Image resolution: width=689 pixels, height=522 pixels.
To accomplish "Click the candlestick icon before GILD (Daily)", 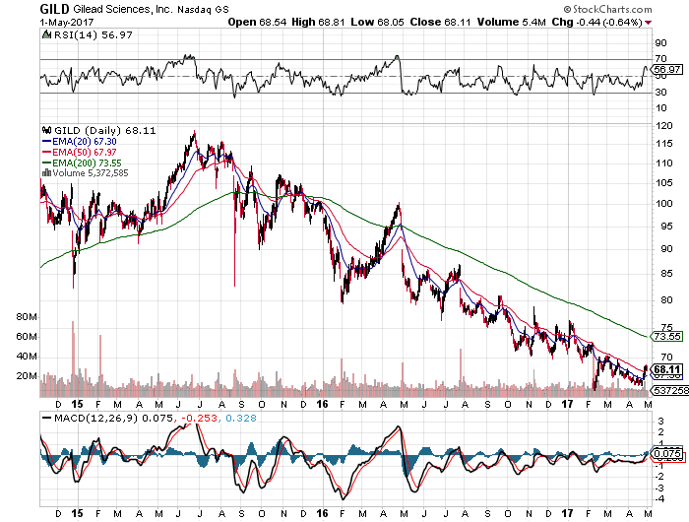I will 46,130.
